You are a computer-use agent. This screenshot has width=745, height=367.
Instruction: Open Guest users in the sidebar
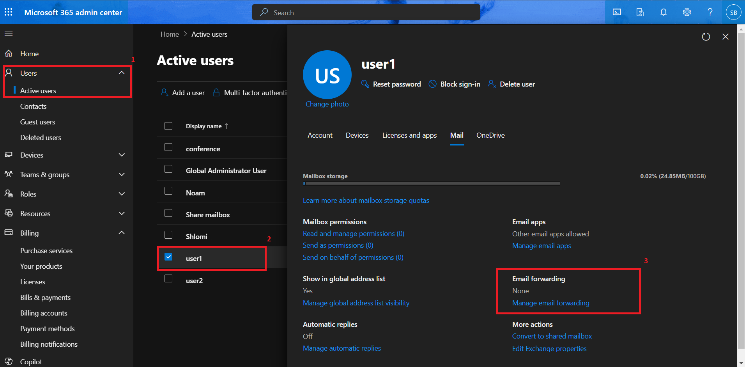38,122
